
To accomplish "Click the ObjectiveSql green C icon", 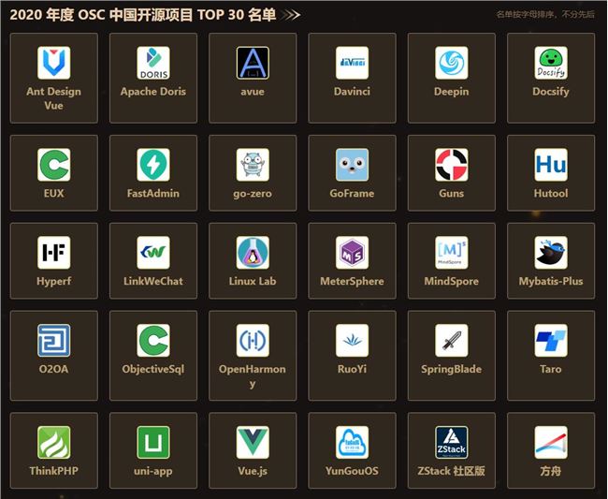I will [153, 340].
